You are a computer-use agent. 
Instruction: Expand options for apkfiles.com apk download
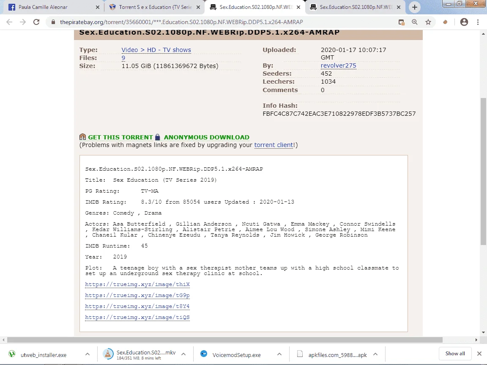pyautogui.click(x=375, y=354)
